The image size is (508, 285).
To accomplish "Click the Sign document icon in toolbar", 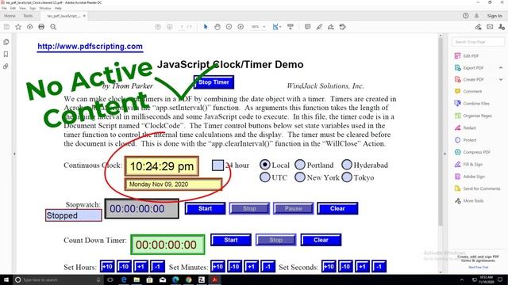I will pyautogui.click(x=331, y=27).
